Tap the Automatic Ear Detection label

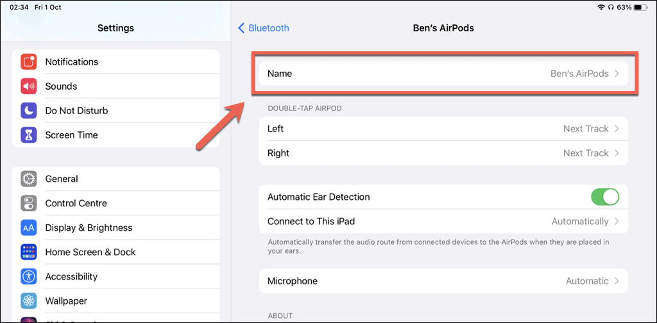click(x=318, y=197)
